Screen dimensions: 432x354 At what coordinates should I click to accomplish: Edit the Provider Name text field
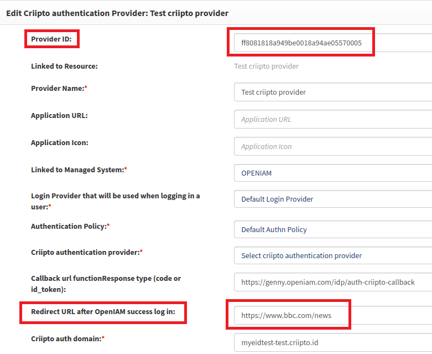332,92
